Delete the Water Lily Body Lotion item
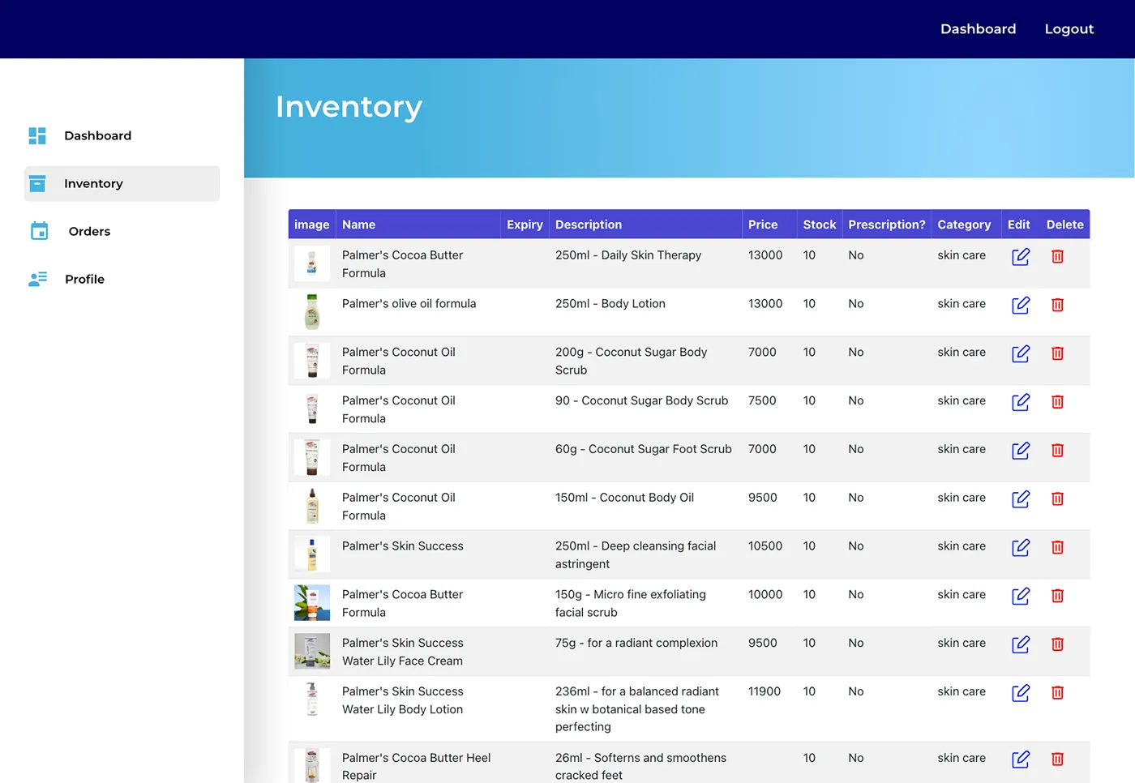The width and height of the screenshot is (1135, 783). pos(1057,693)
